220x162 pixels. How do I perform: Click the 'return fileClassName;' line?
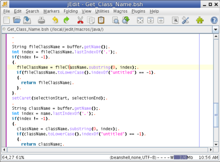(48, 83)
